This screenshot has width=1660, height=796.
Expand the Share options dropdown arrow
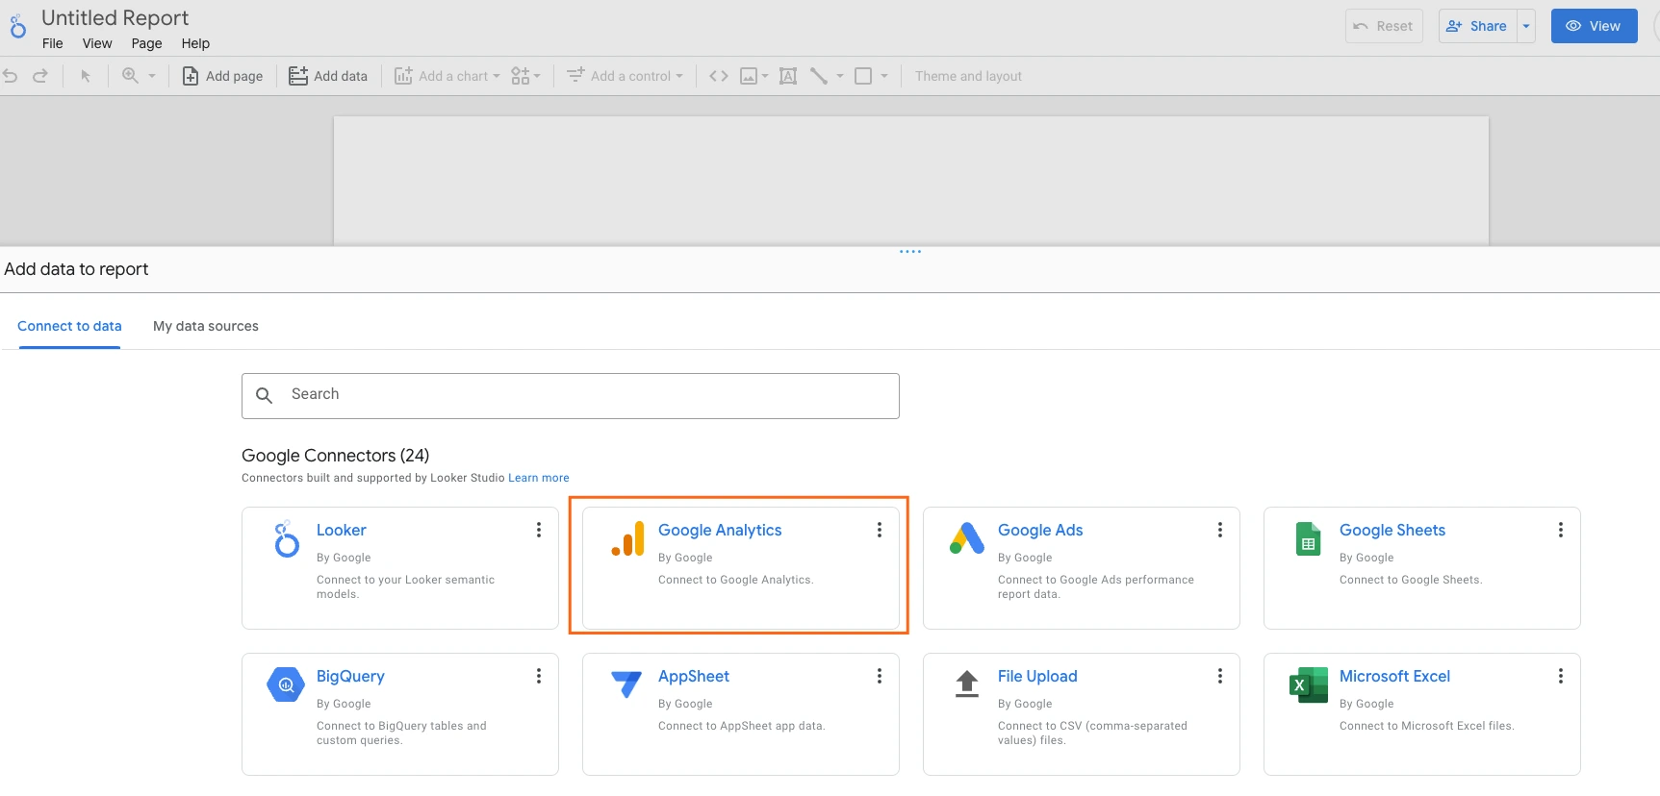tap(1526, 26)
